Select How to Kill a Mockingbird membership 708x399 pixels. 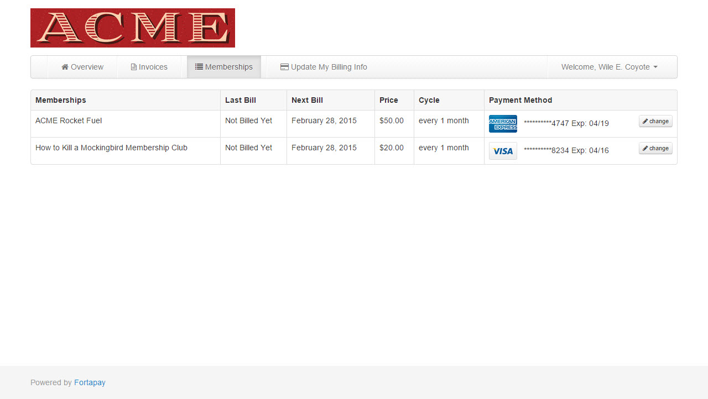(111, 148)
